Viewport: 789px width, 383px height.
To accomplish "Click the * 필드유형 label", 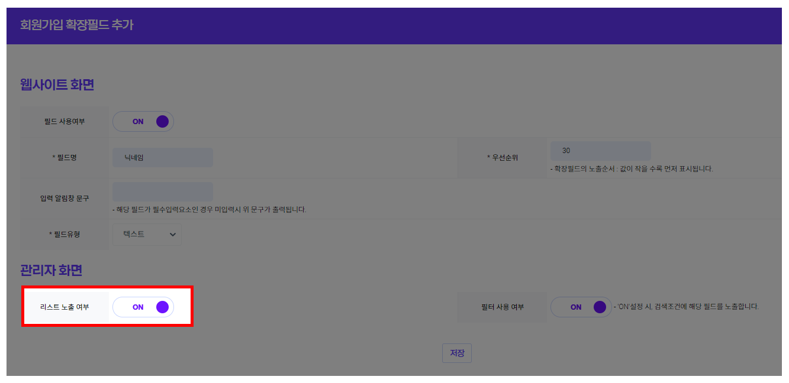I will click(65, 235).
